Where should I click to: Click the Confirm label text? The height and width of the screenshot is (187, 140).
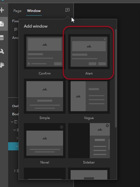tap(45, 73)
